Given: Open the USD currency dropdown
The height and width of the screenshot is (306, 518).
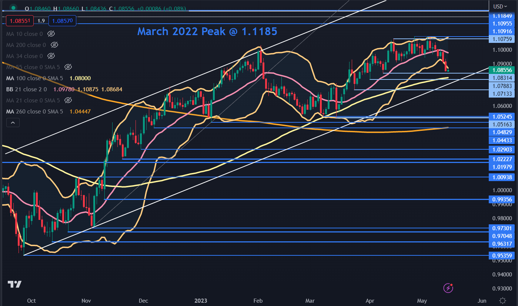Looking at the screenshot, I should [500, 6].
